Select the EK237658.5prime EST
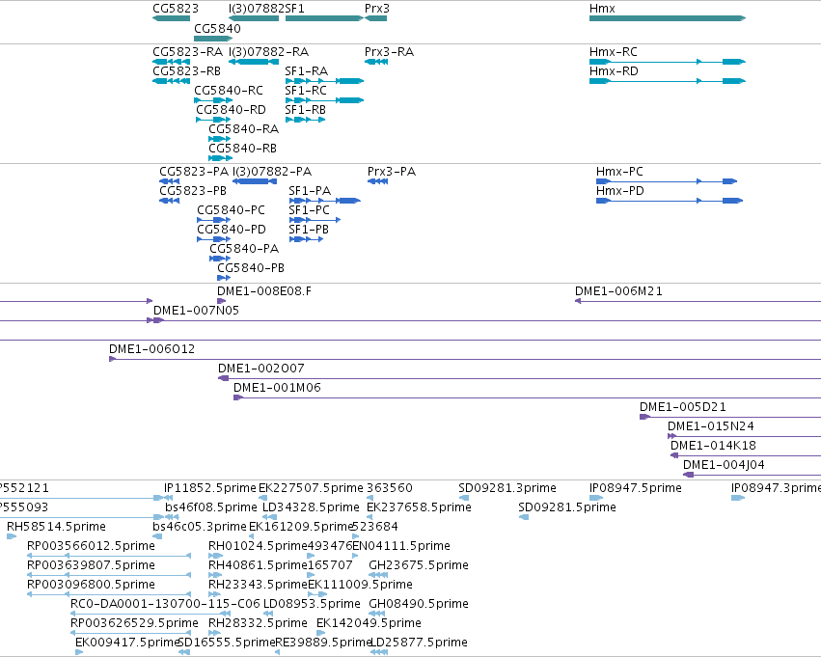Image resolution: width=821 pixels, height=657 pixels. coord(370,518)
